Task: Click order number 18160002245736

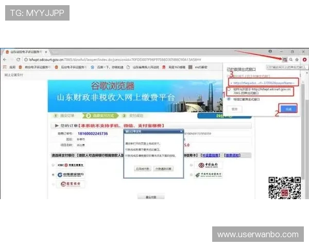Action: pos(93,134)
